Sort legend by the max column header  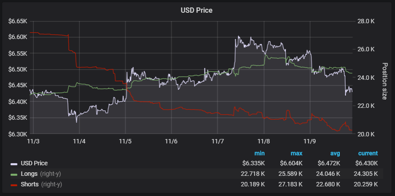[296, 153]
